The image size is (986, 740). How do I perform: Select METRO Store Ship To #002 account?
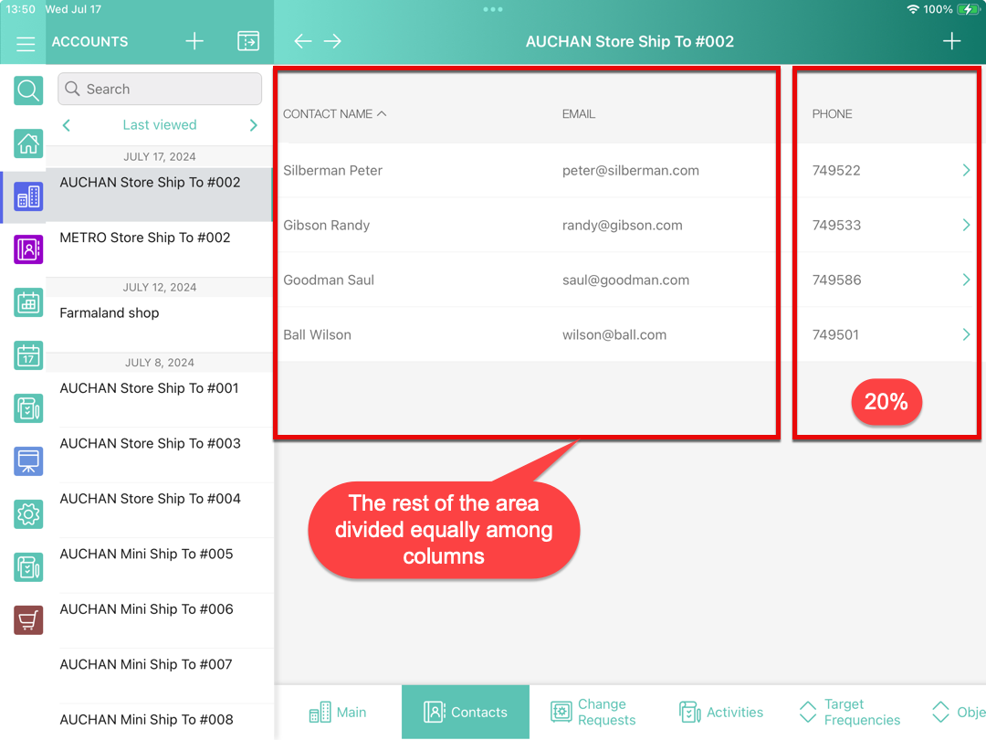pos(145,238)
